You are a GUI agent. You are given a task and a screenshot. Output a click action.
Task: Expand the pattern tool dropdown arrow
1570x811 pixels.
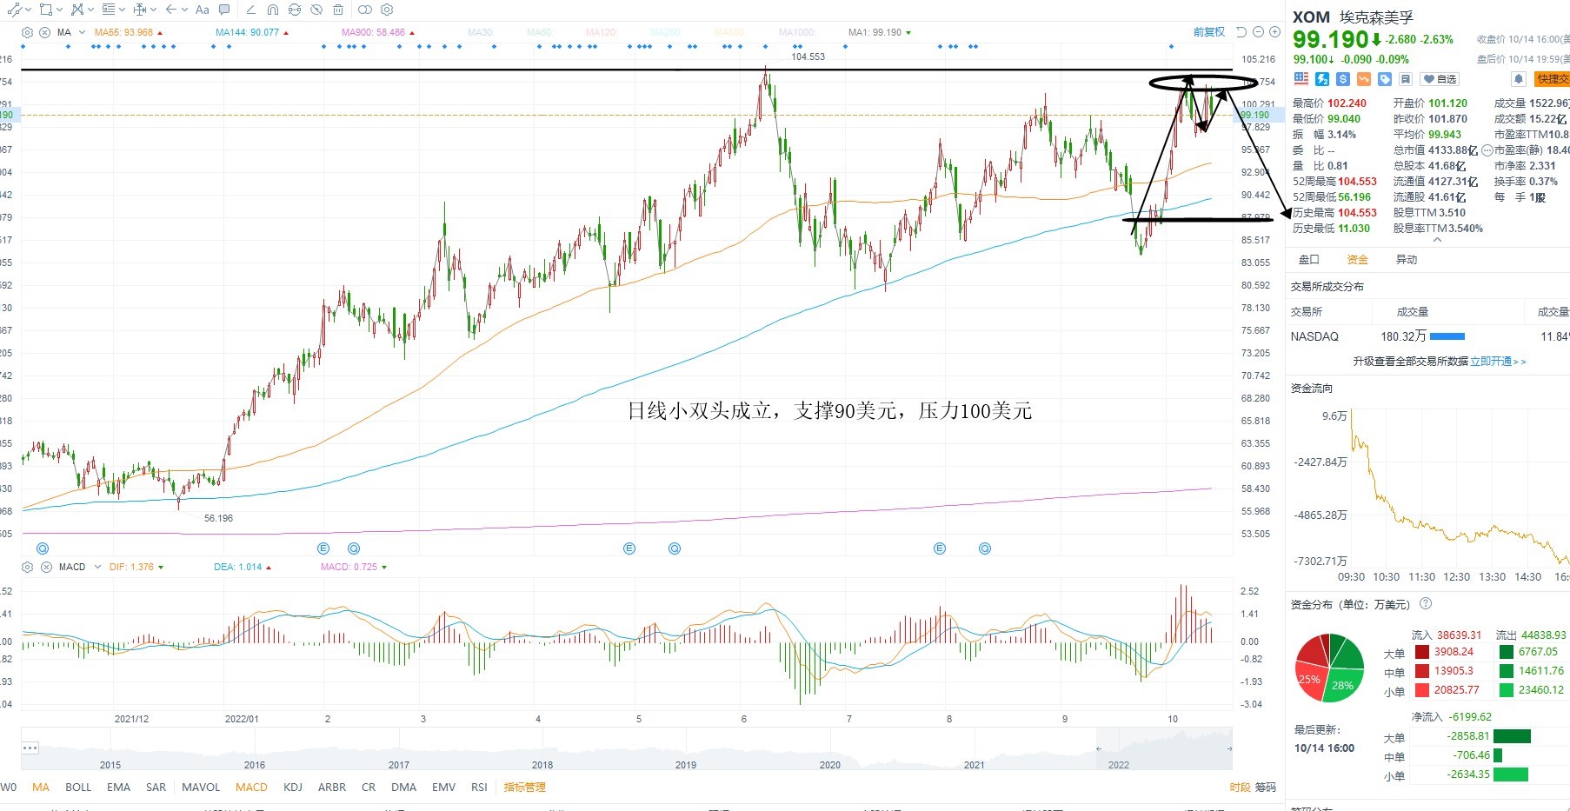[x=91, y=10]
